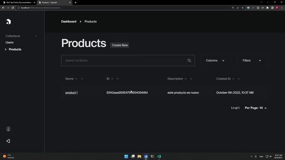Click the description 'este producto es nuevo'
285x160 pixels.
click(x=183, y=92)
